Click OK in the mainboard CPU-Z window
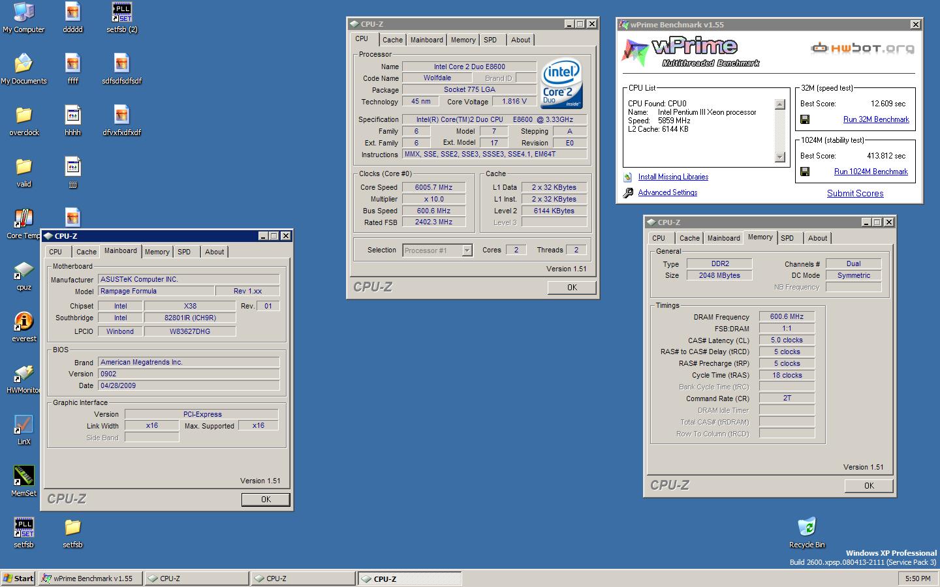This screenshot has width=940, height=587. tap(266, 500)
